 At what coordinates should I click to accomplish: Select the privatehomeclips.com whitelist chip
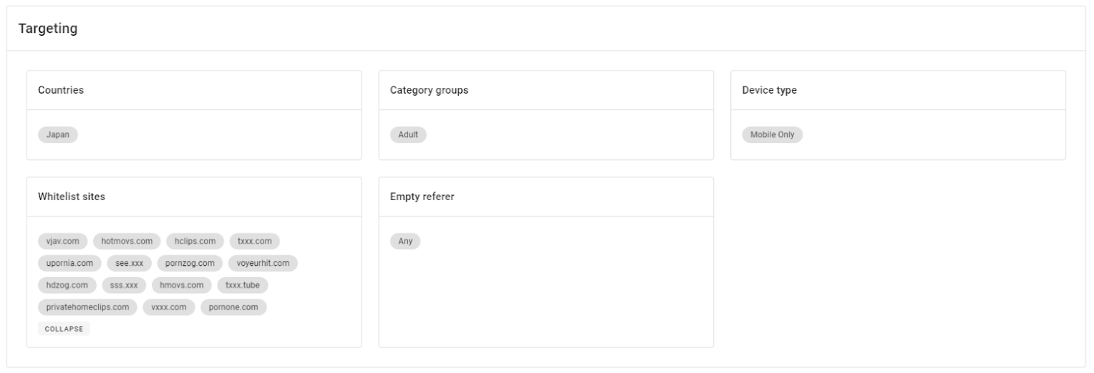pyautogui.click(x=87, y=307)
